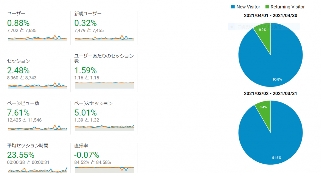The image size is (321, 173).
Task: Open the ページ/セッション sparkline chart
Action: (x=105, y=126)
